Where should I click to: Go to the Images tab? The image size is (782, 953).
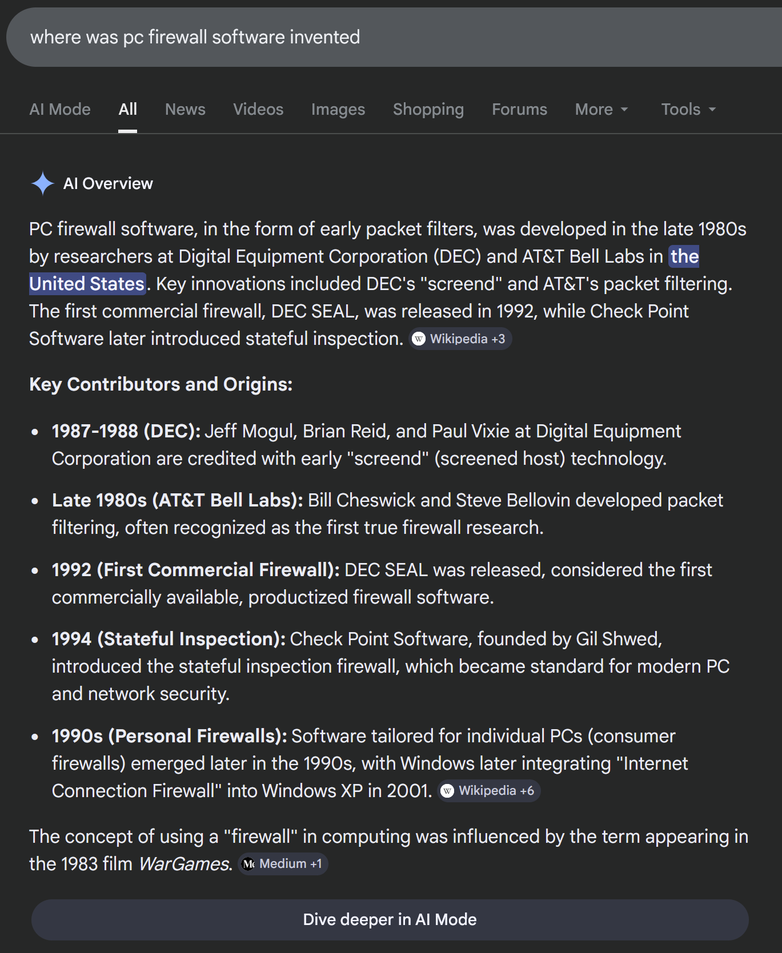point(338,109)
